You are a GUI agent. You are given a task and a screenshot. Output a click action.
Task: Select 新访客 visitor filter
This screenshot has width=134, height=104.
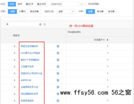100,11
